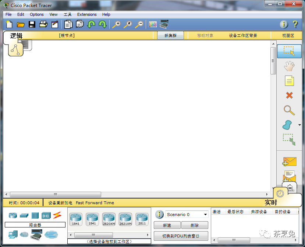Show network information via the i icon
305x247 pixels.
(284, 24)
